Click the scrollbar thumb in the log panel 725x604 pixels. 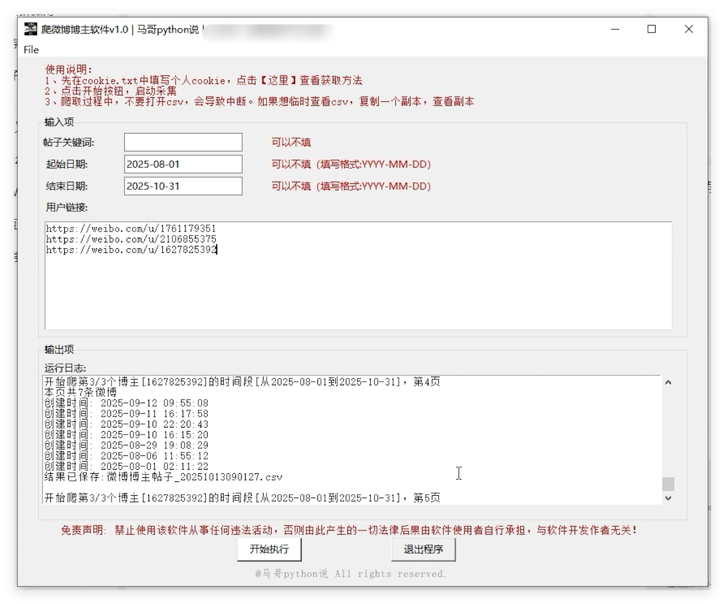coord(668,484)
